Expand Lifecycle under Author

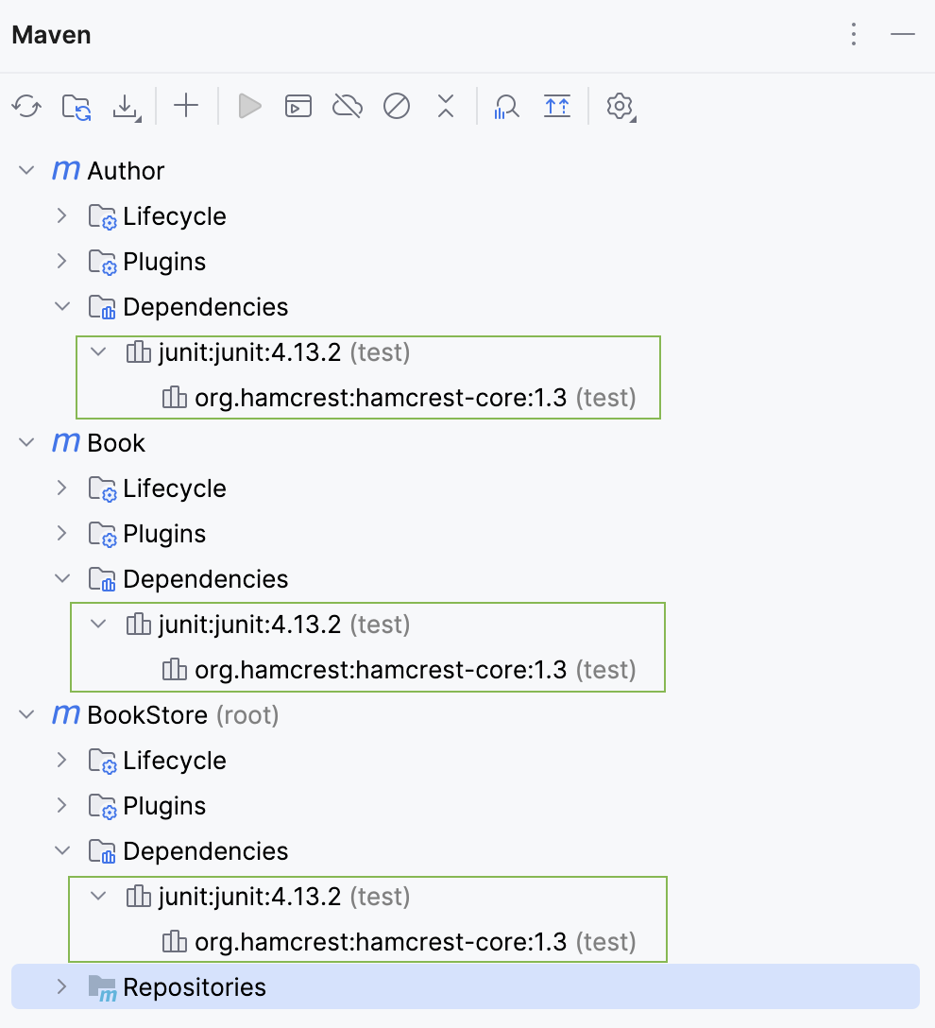(61, 215)
